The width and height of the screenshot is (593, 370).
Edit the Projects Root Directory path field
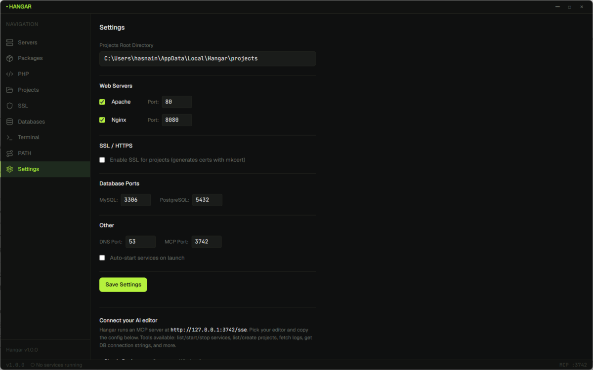[208, 58]
